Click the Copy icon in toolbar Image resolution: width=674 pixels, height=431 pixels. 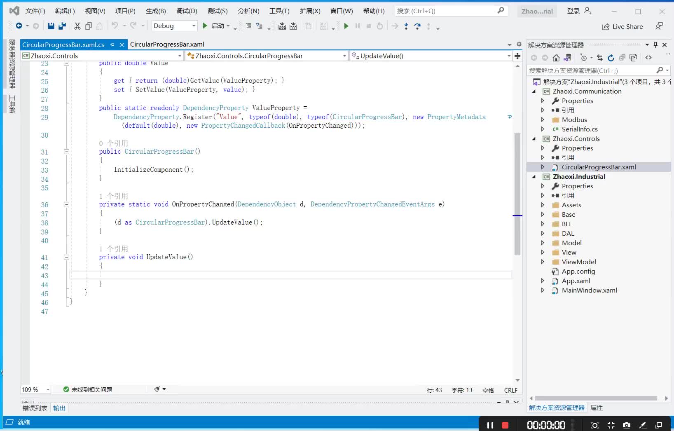[x=88, y=26]
